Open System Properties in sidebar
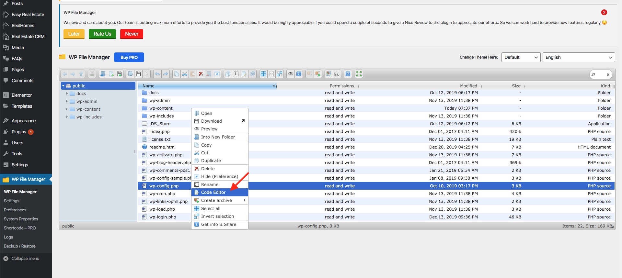This screenshot has height=278, width=622. tap(21, 219)
